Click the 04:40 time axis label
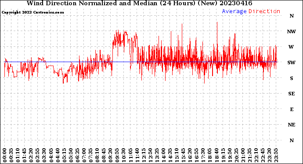This screenshot has height=164, width=303. tap(58, 156)
